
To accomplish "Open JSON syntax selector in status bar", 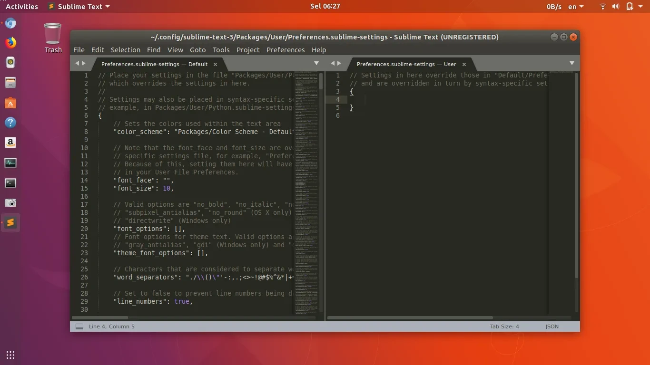I will pos(552,327).
